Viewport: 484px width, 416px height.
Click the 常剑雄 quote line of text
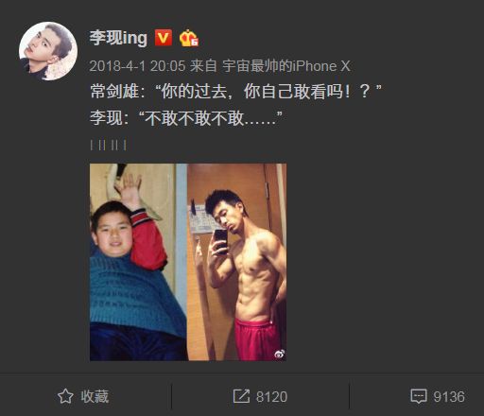[x=235, y=92]
